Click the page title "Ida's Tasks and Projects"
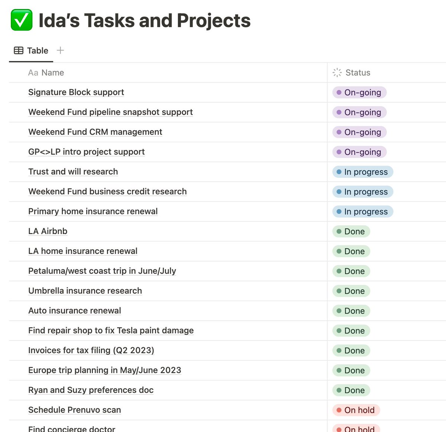Screen dimensions: 446x432 144,20
